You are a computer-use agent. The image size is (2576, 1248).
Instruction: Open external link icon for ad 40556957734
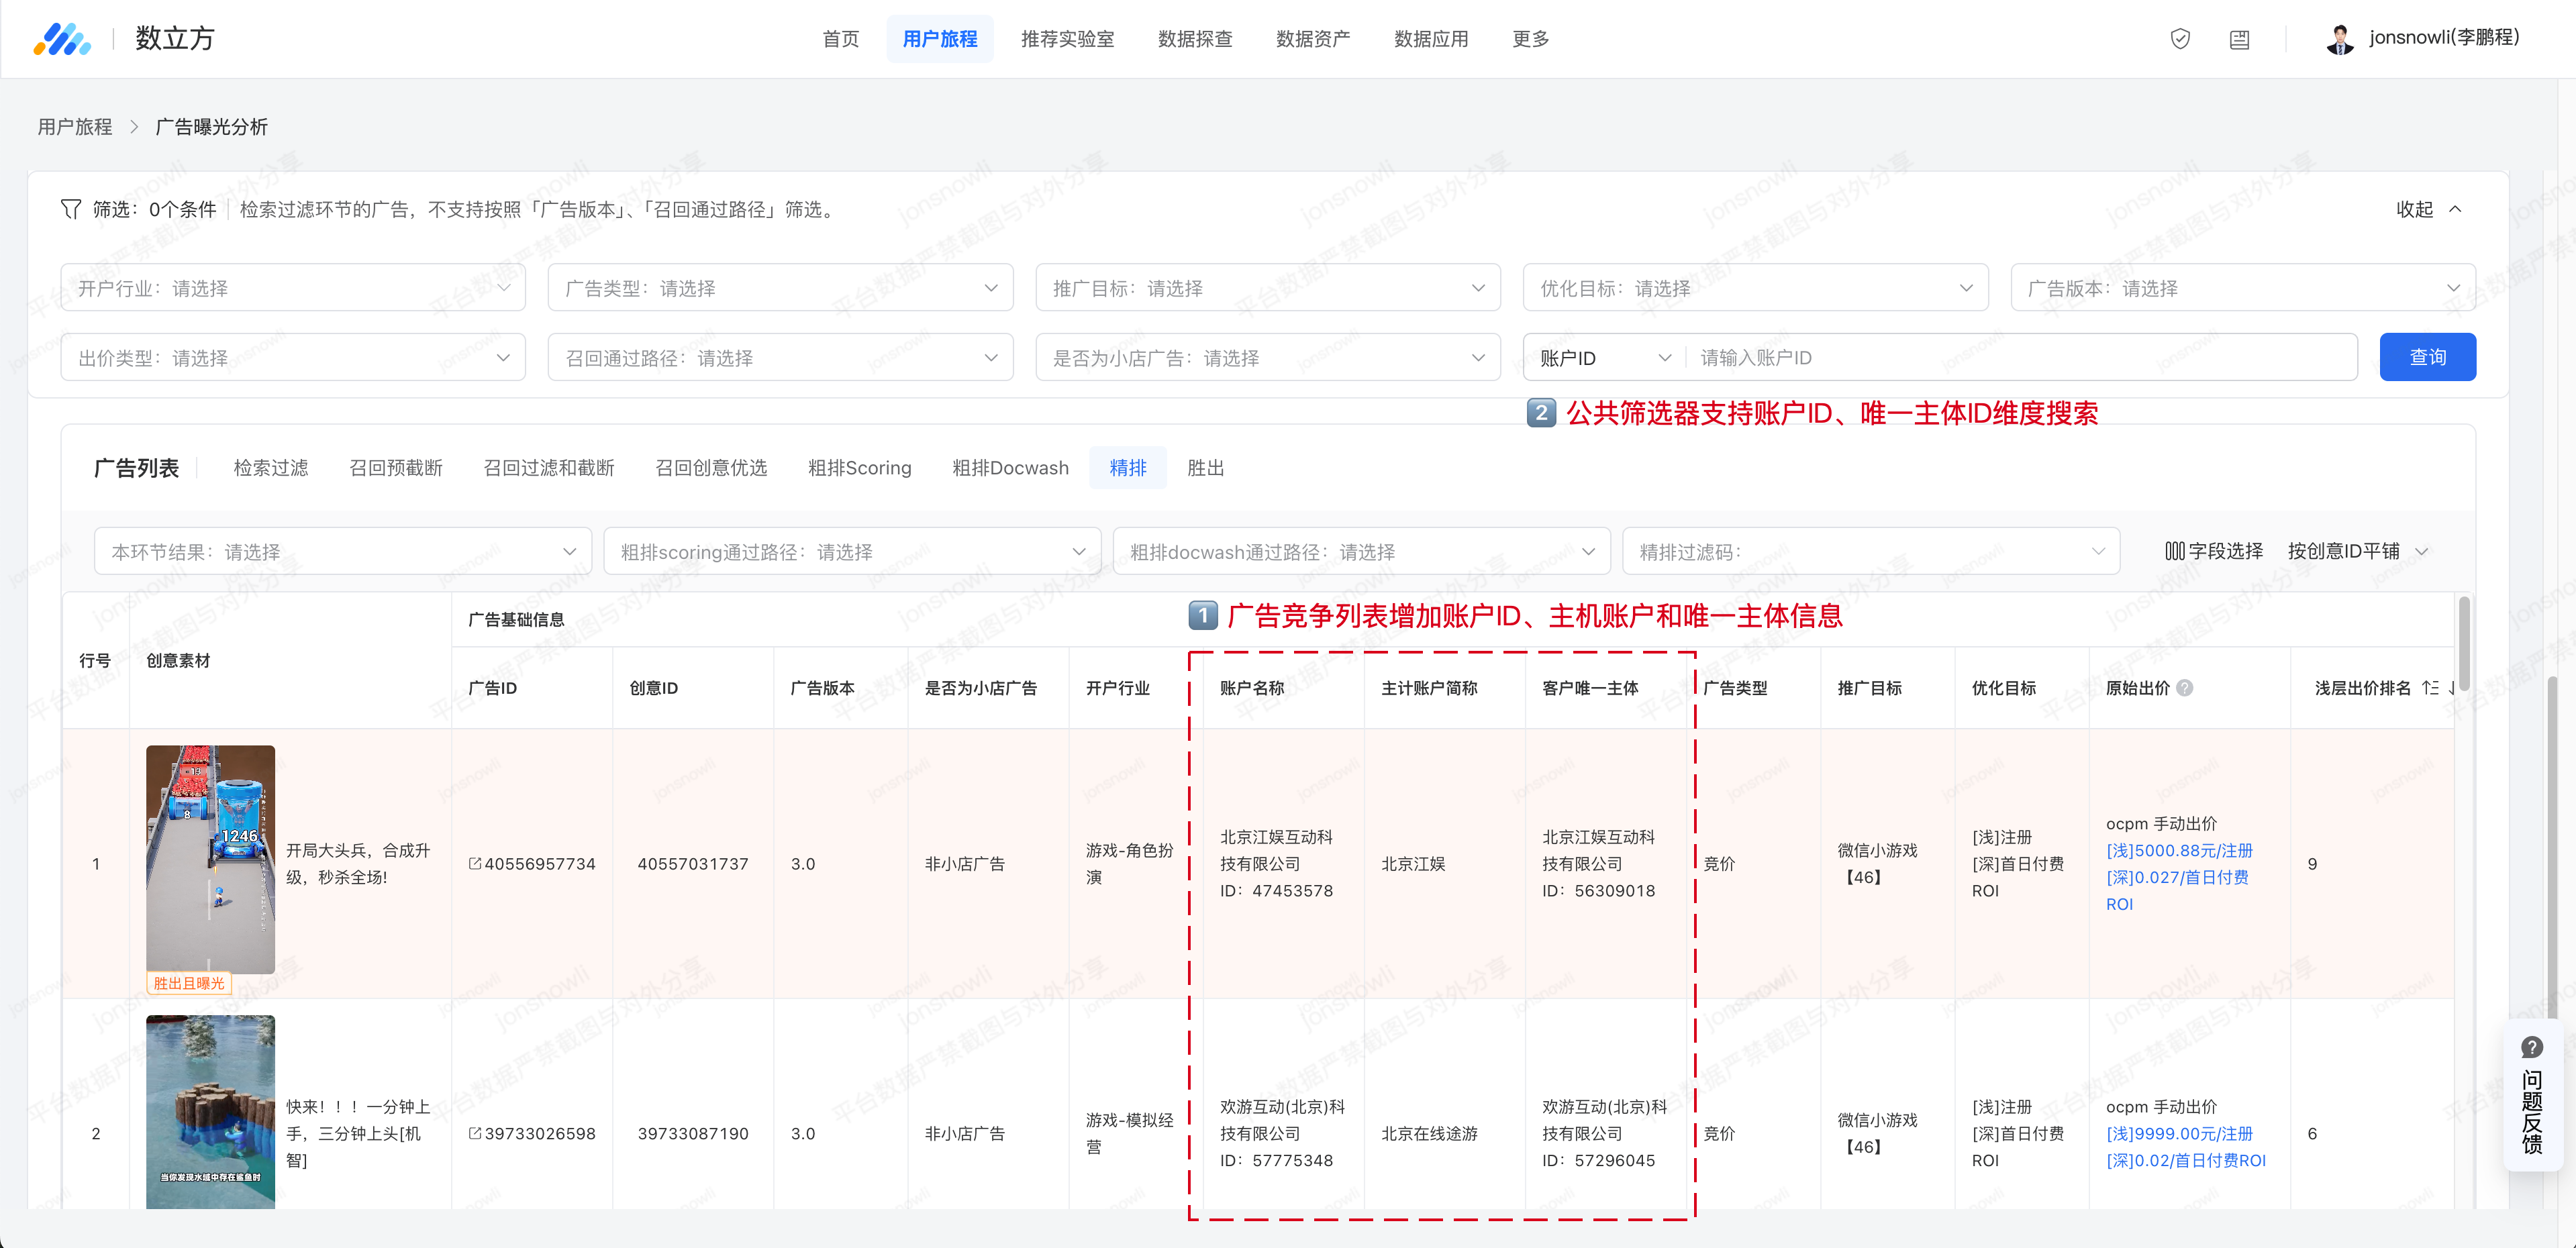pyautogui.click(x=475, y=863)
